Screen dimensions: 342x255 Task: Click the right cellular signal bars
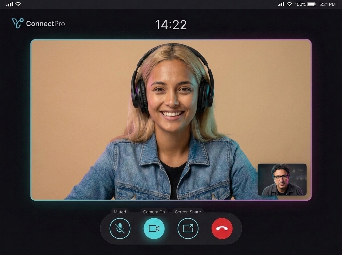point(281,4)
